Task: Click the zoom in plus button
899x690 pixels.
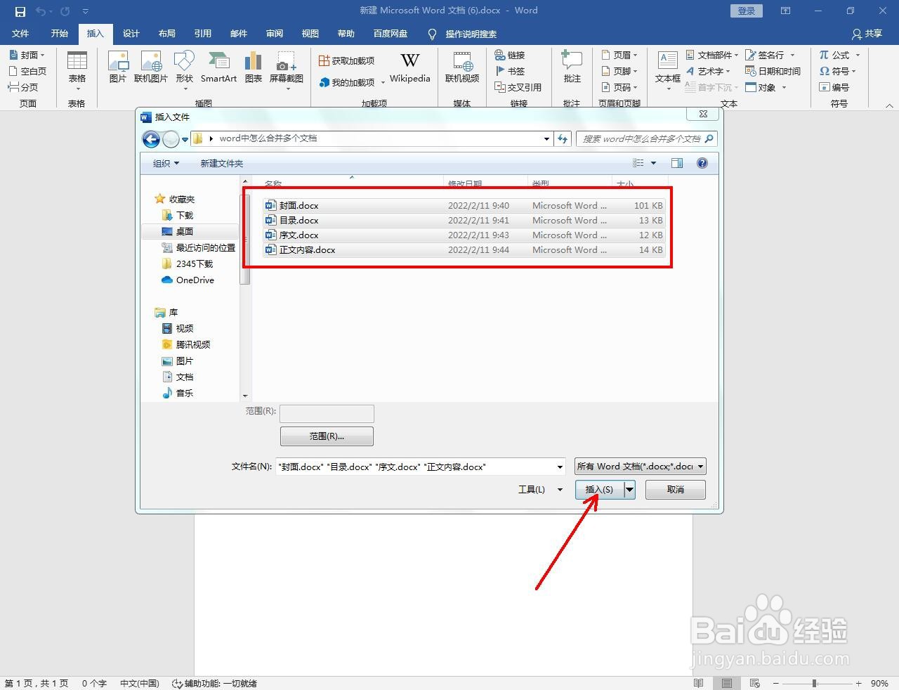Action: tap(858, 683)
